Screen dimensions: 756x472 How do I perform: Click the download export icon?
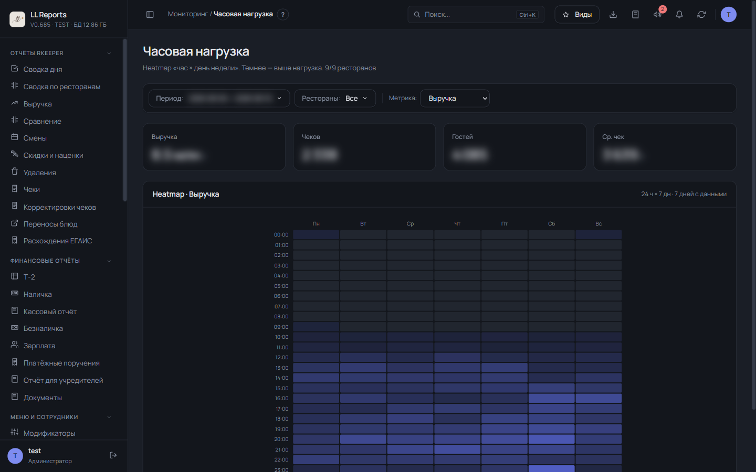tap(613, 15)
